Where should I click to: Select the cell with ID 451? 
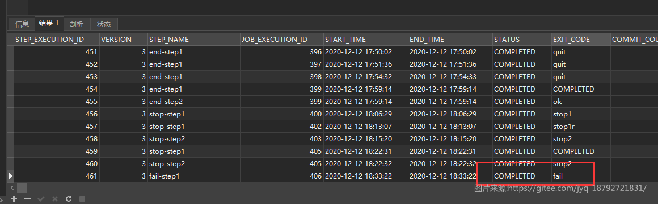pyautogui.click(x=57, y=52)
